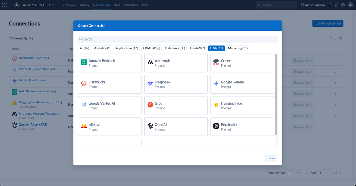This screenshot has height=186, width=356.
Task: Open Gemini (Tier 1 - Free) connection link
Action: (32, 80)
